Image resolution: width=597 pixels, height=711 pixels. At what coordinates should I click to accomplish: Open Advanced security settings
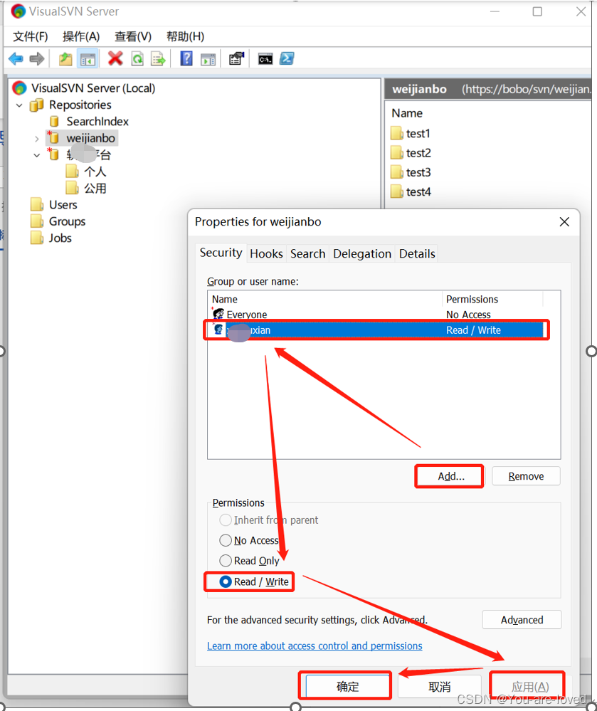pyautogui.click(x=522, y=619)
